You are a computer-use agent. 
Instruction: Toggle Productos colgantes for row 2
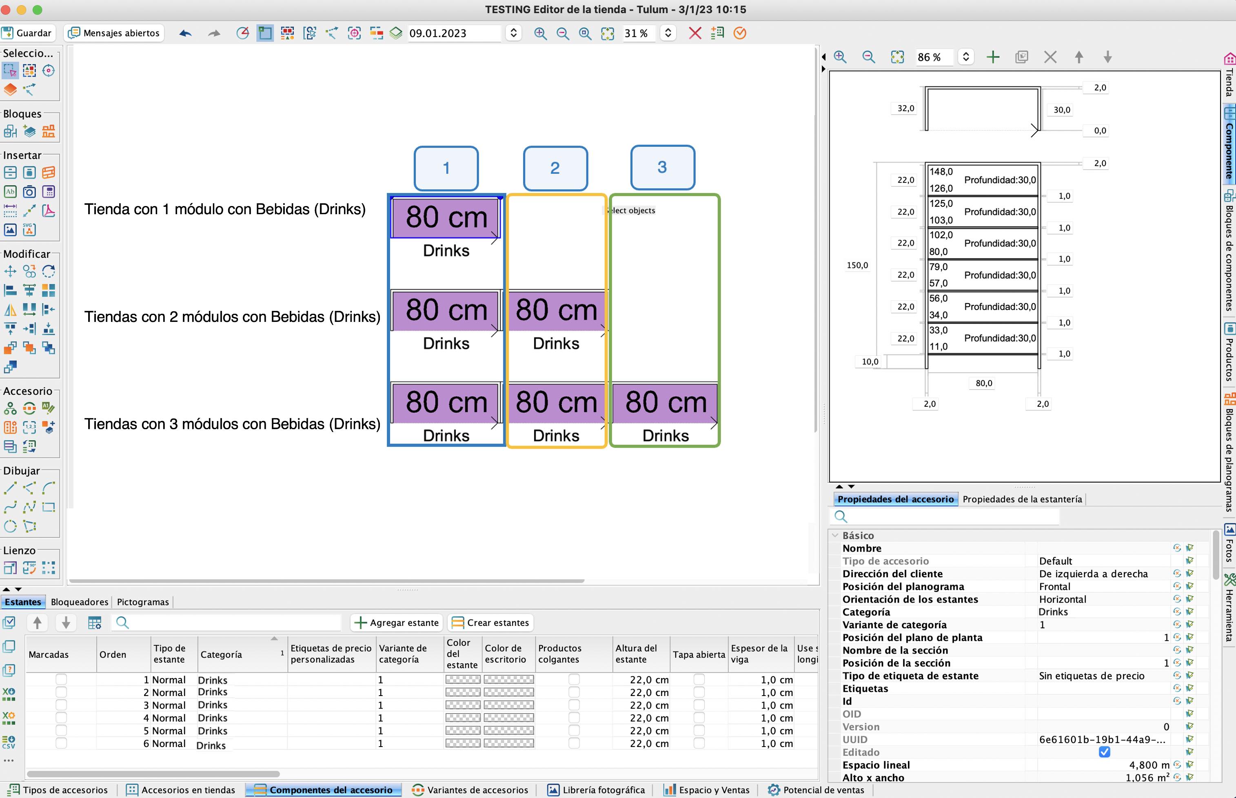pos(574,692)
